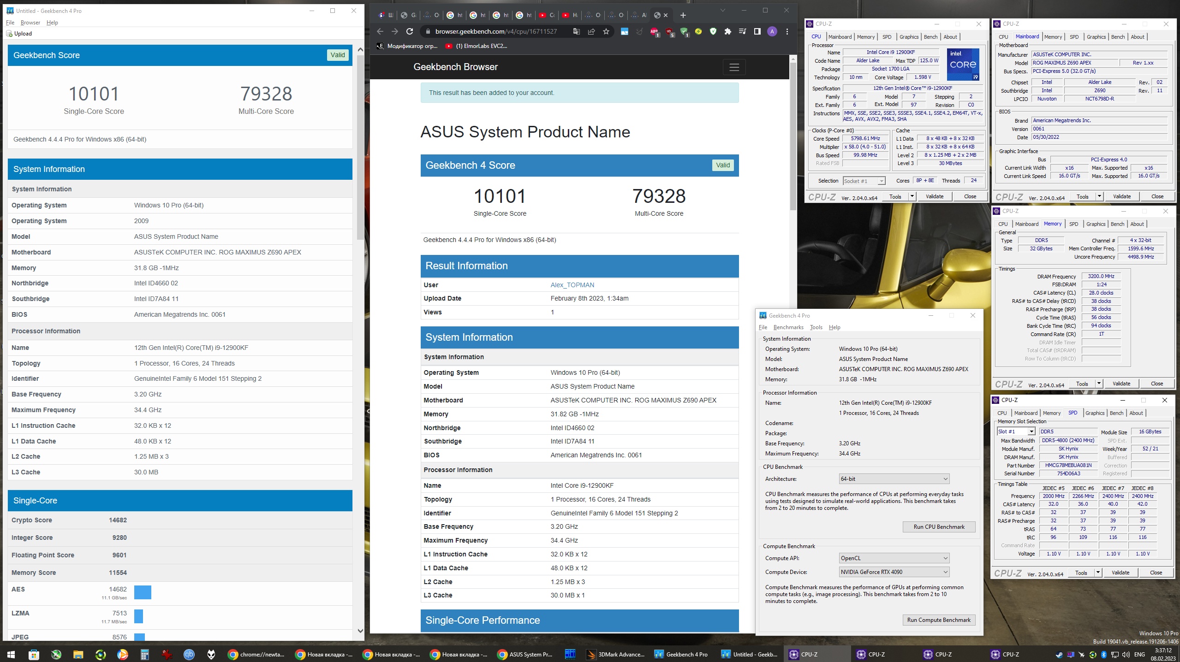Viewport: 1180px width, 662px height.
Task: Open the ElmorLabs EVC2 bookmark
Action: [x=477, y=46]
